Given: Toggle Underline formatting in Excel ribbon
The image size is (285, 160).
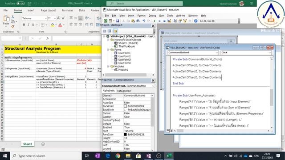Looking at the screenshot, I should tap(33, 25).
